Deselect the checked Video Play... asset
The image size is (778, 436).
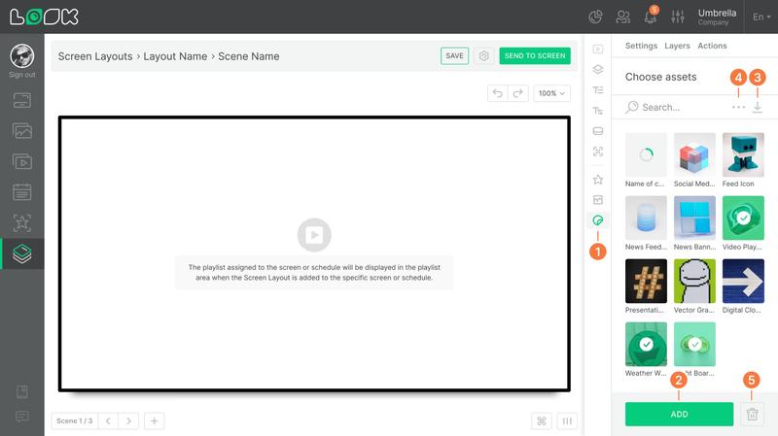[x=743, y=218]
